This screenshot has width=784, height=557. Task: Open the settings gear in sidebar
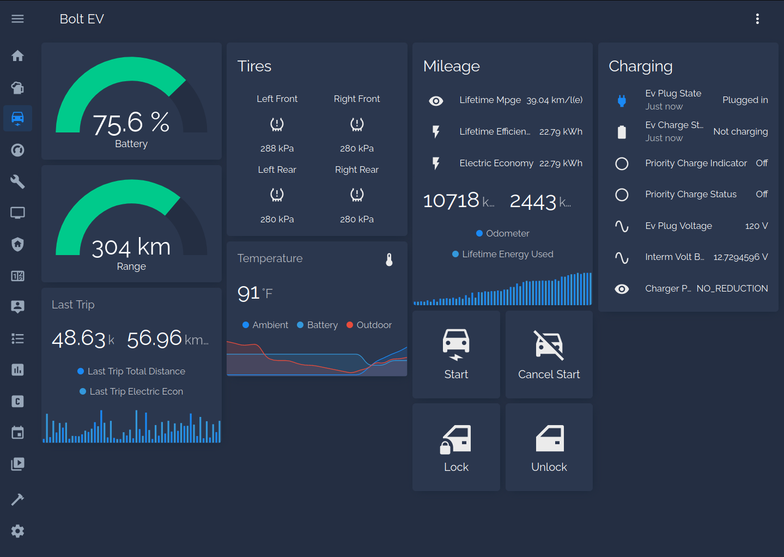17,531
